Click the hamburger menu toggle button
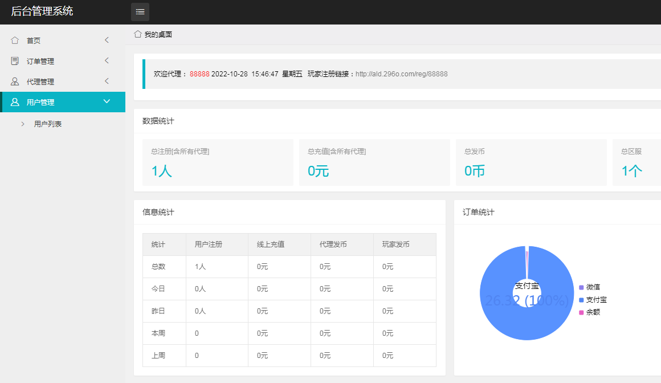 click(140, 12)
